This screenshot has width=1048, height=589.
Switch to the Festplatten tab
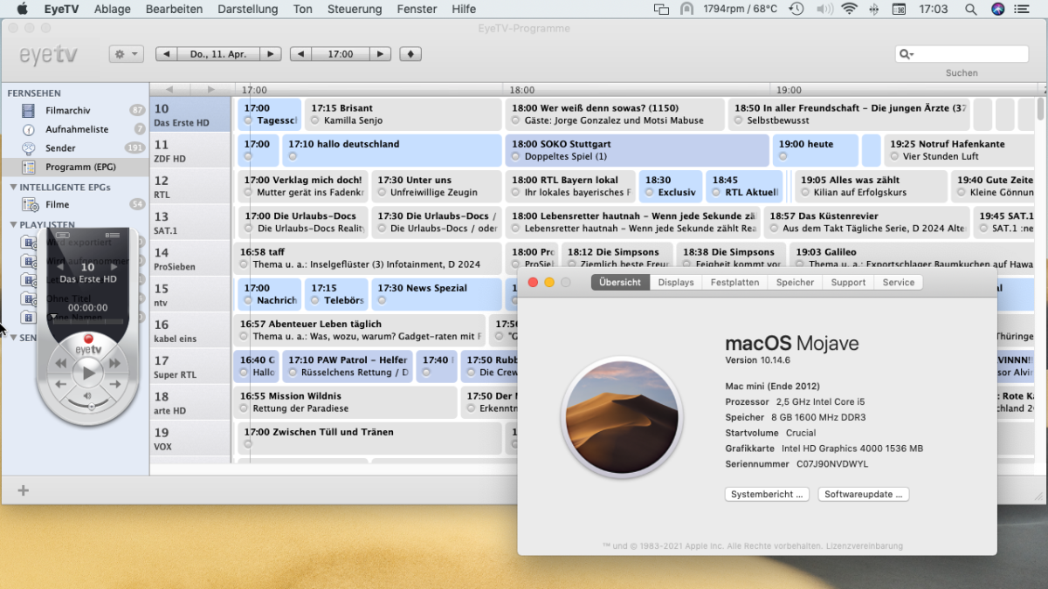[734, 283]
